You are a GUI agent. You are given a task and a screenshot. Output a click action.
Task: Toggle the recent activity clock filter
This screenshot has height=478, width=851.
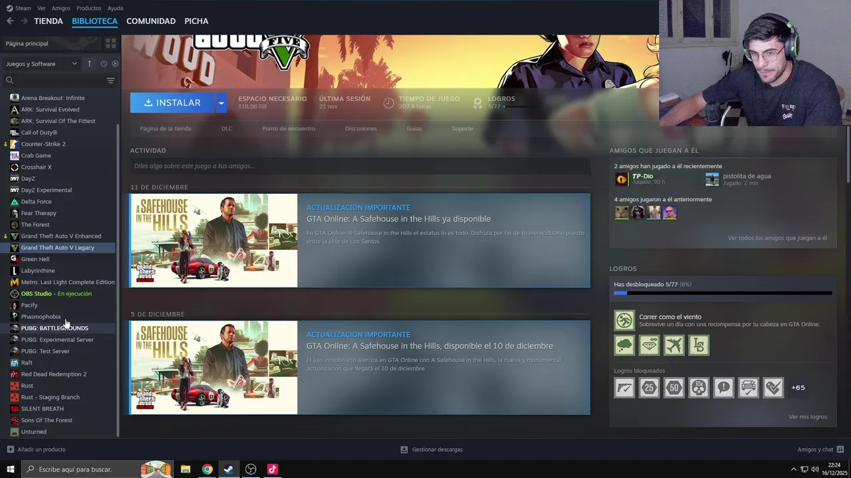(104, 64)
